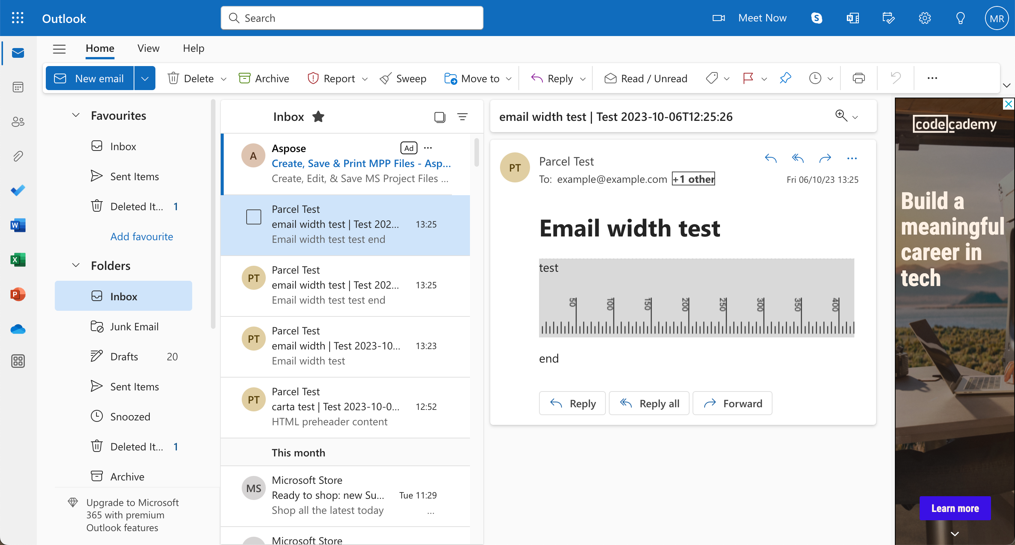Viewport: 1015px width, 545px height.
Task: Switch to the View tab
Action: tap(148, 48)
